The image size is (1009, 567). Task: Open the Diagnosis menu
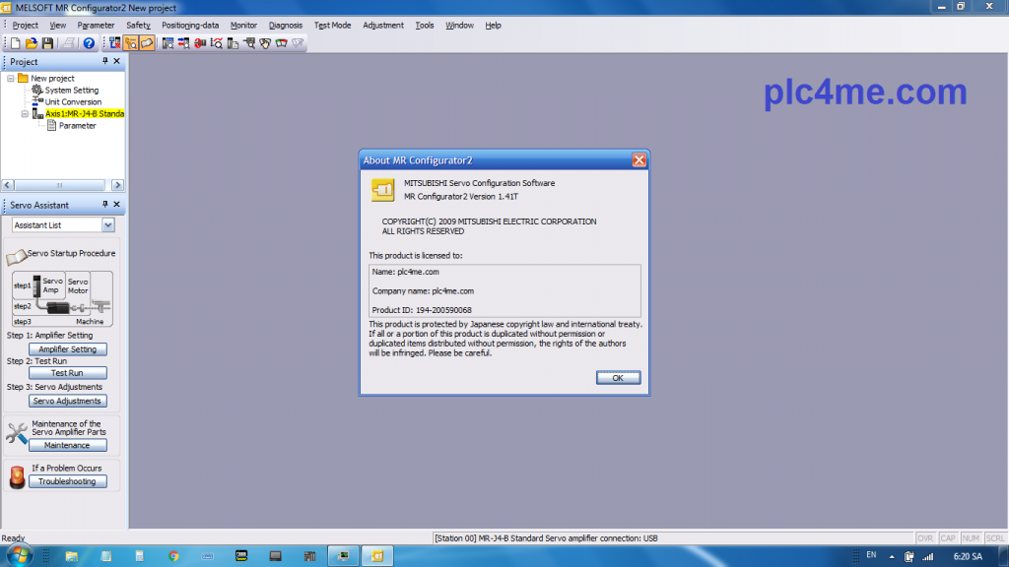pos(285,25)
